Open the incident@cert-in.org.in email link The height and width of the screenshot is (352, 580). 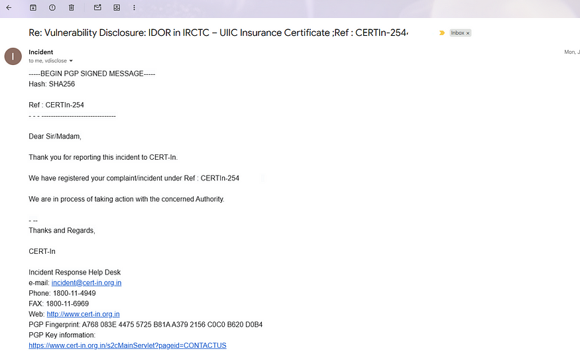coord(86,283)
